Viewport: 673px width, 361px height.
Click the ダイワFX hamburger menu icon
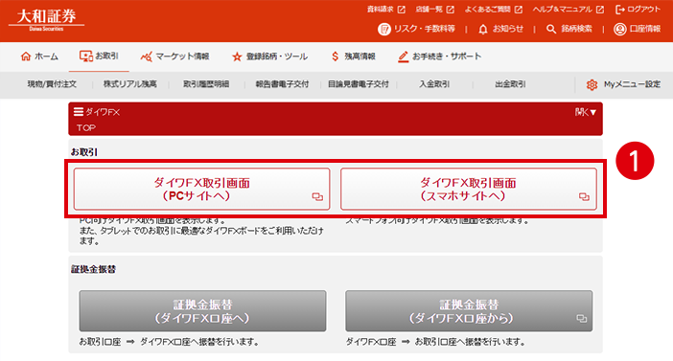[79, 112]
